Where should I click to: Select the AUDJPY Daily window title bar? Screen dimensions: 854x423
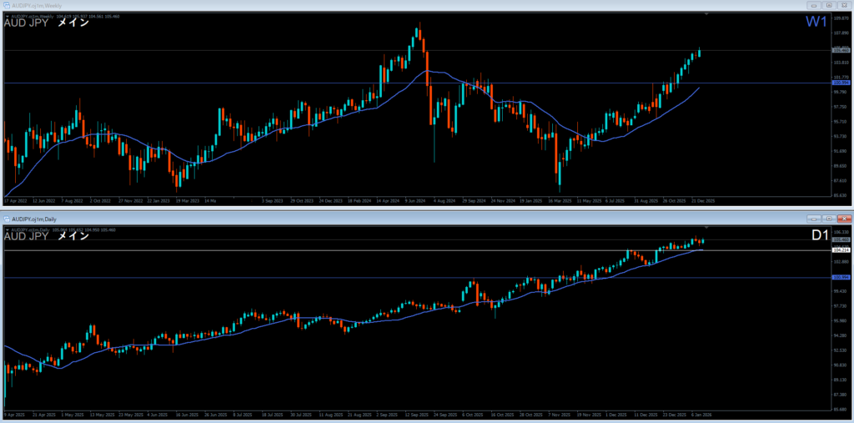click(334, 217)
